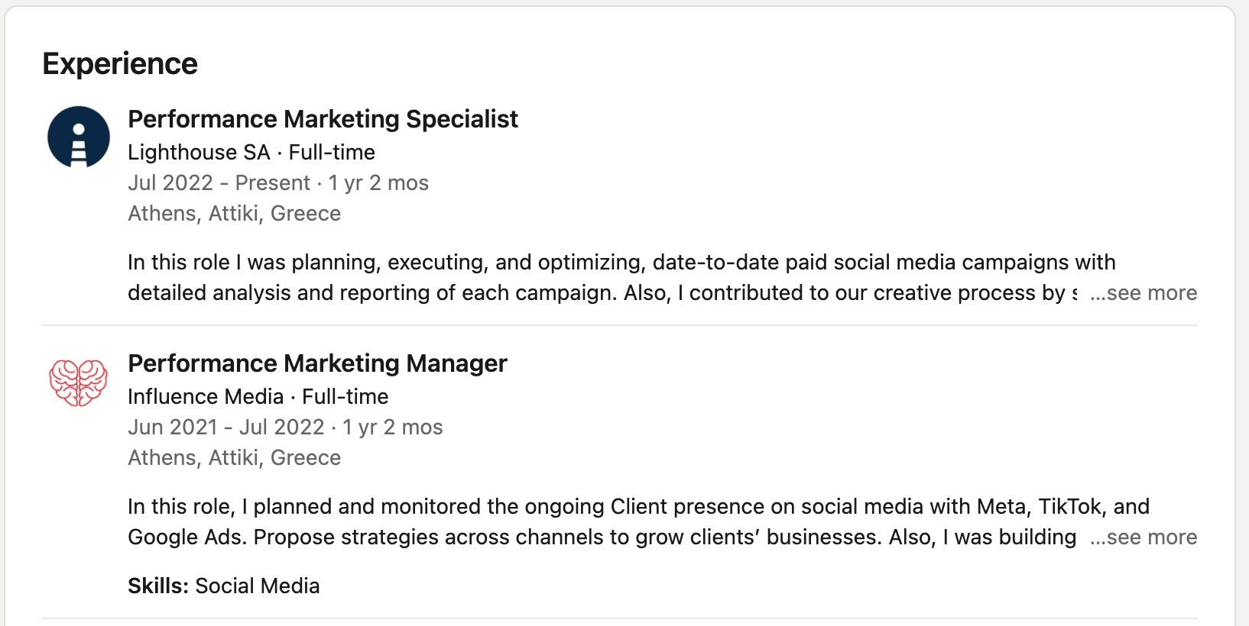Click the location under the Lighthouse SA role
The height and width of the screenshot is (626, 1249).
[234, 214]
